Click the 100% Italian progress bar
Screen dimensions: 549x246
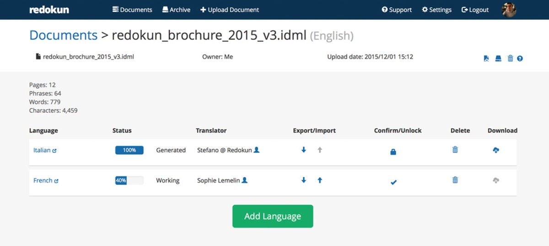pos(129,150)
